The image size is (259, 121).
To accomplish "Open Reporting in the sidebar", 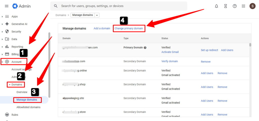I will [17, 47].
